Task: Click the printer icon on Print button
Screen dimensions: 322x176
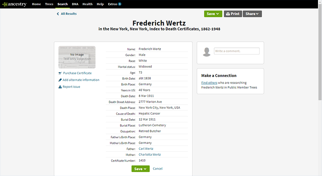Action: coord(228,14)
